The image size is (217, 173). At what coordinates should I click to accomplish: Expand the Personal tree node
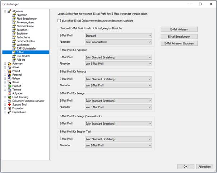click(5, 75)
